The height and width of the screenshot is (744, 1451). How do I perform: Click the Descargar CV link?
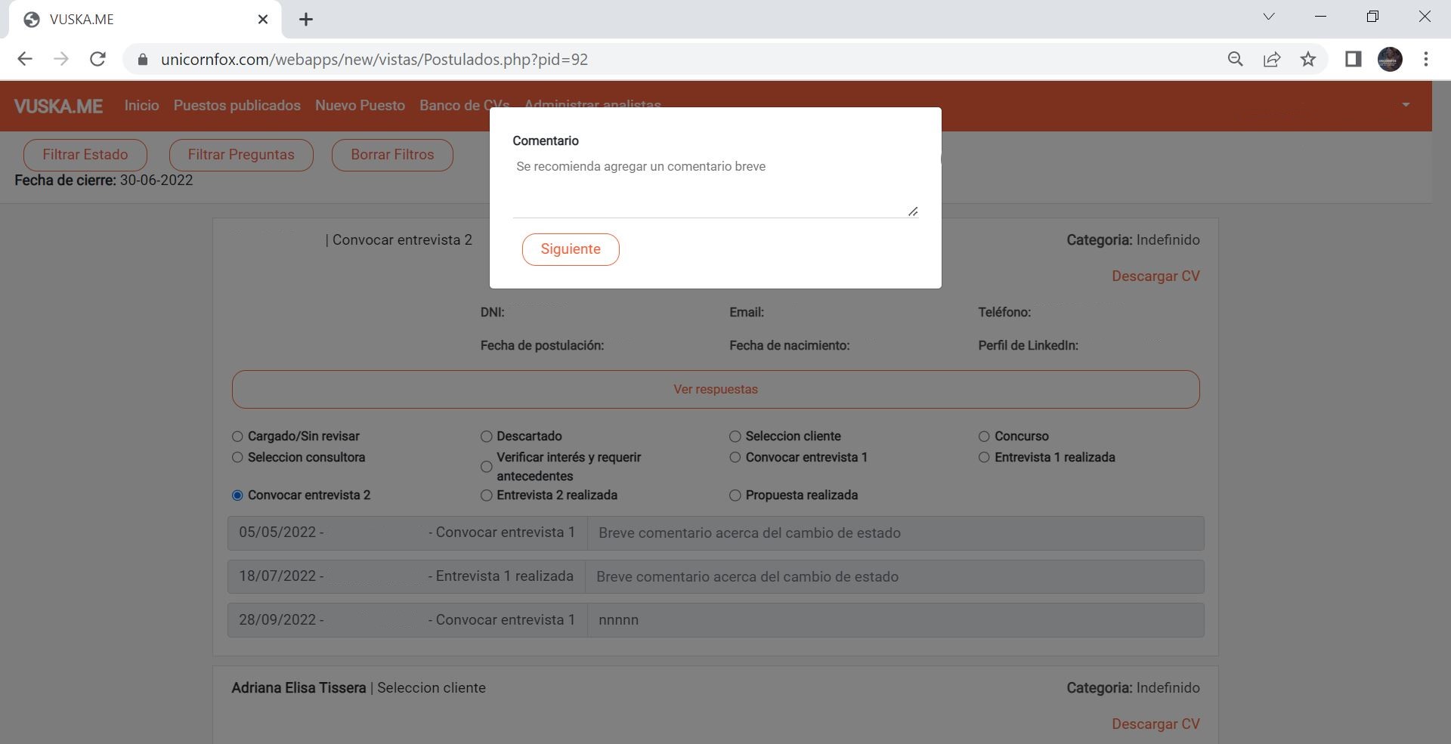[1155, 276]
